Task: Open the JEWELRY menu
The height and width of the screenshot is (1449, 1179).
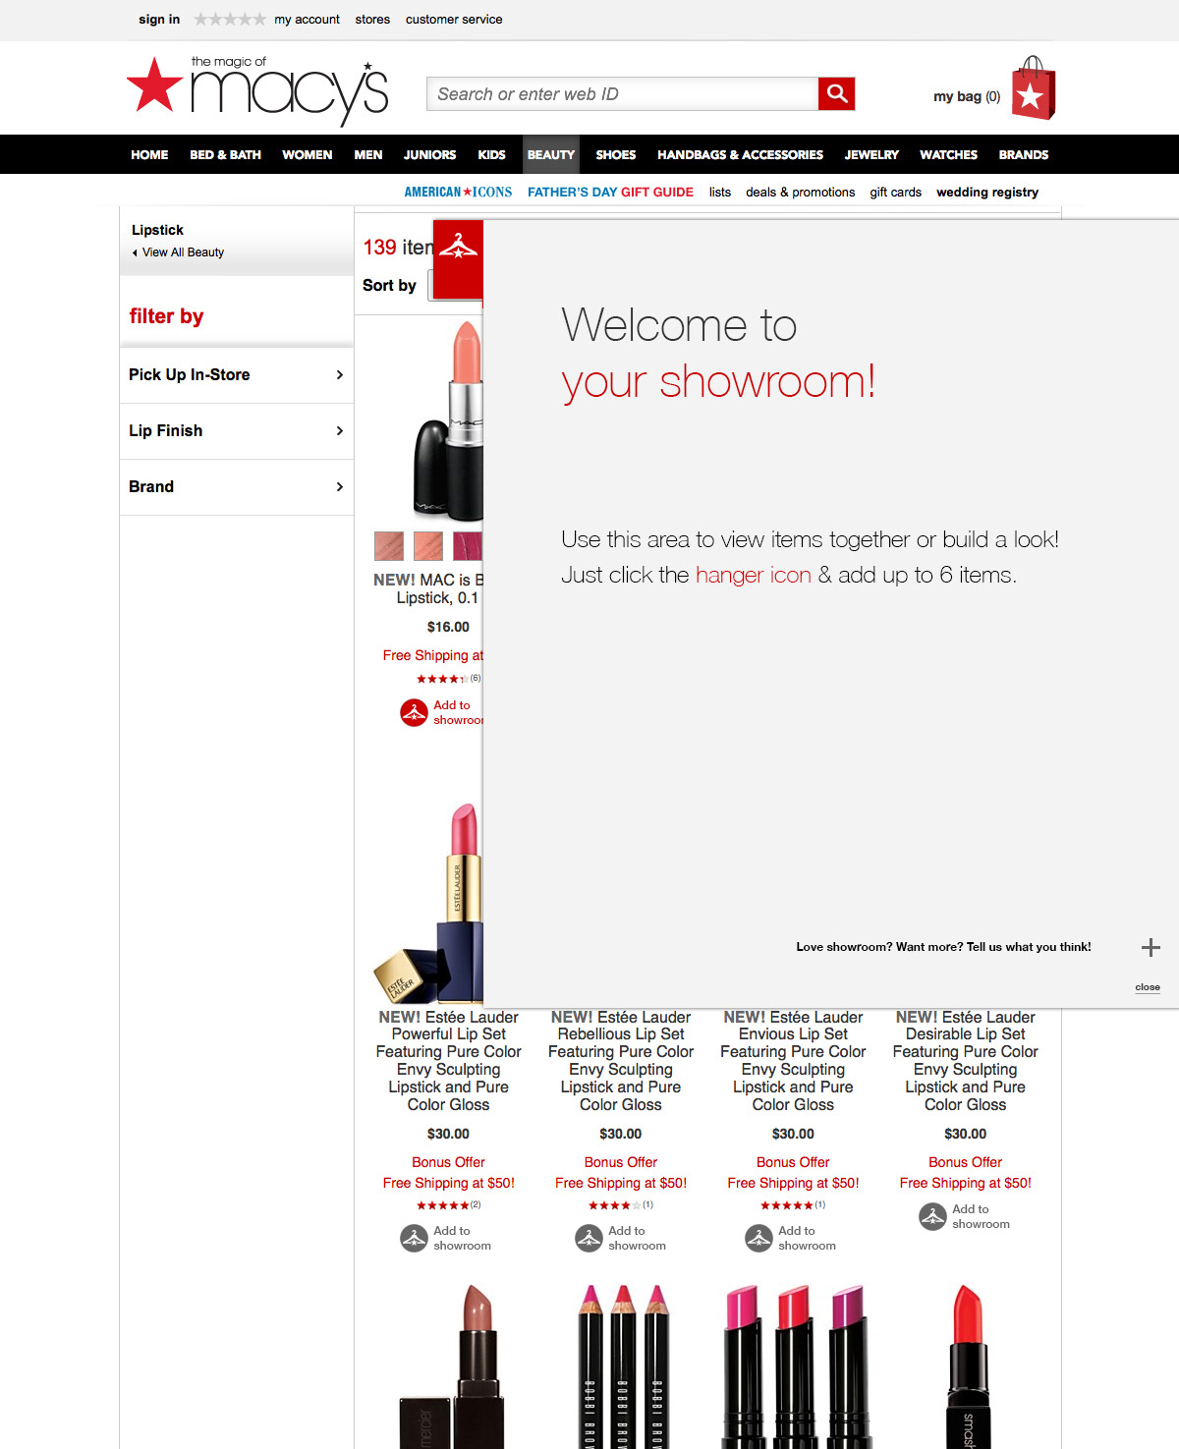Action: click(871, 154)
